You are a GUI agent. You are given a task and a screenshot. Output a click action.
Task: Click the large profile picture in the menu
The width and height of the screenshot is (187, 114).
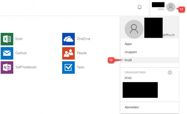click(134, 29)
